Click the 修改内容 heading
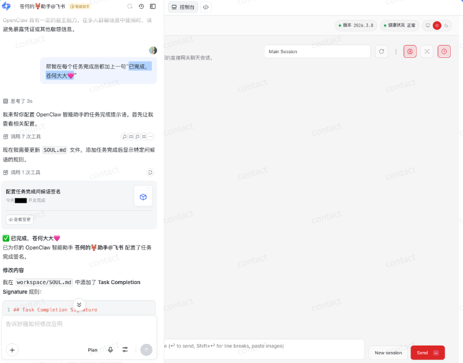The image size is (463, 363). point(14,270)
